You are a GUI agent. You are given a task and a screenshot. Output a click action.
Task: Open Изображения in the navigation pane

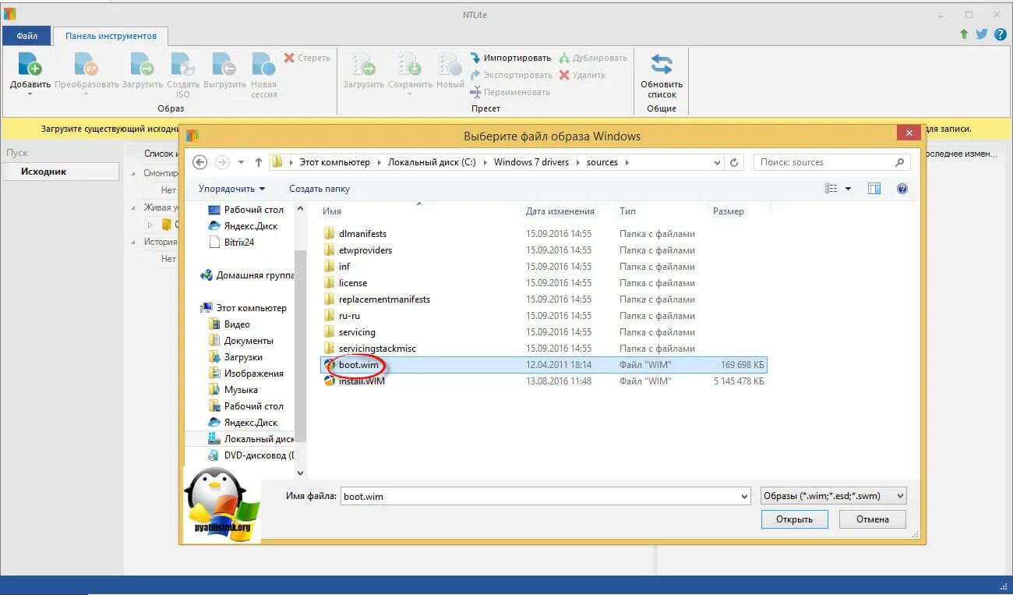point(246,374)
